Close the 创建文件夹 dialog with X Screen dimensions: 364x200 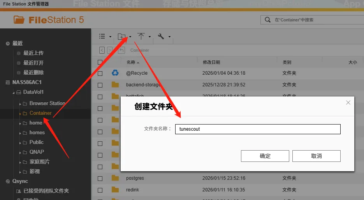(348, 103)
